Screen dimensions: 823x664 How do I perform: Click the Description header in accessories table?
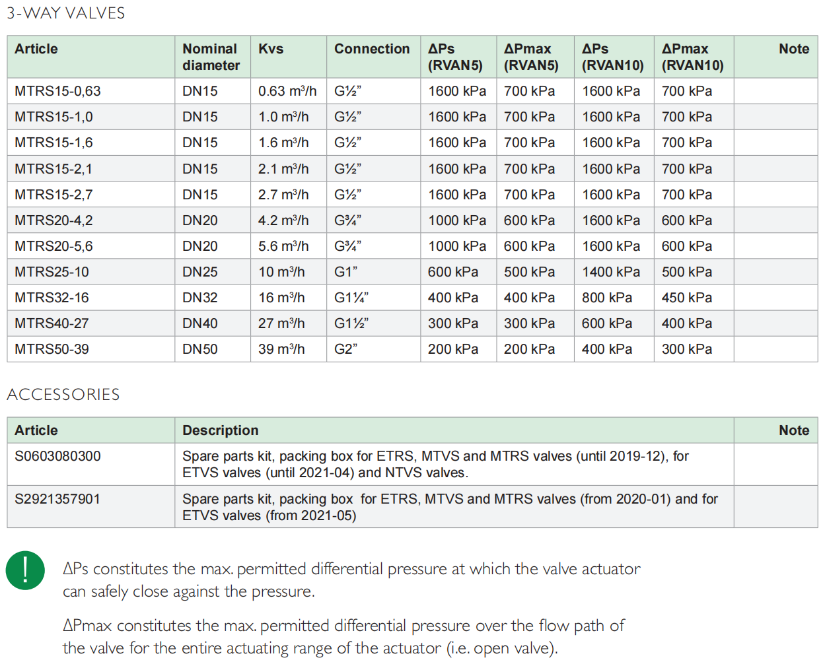(x=221, y=430)
